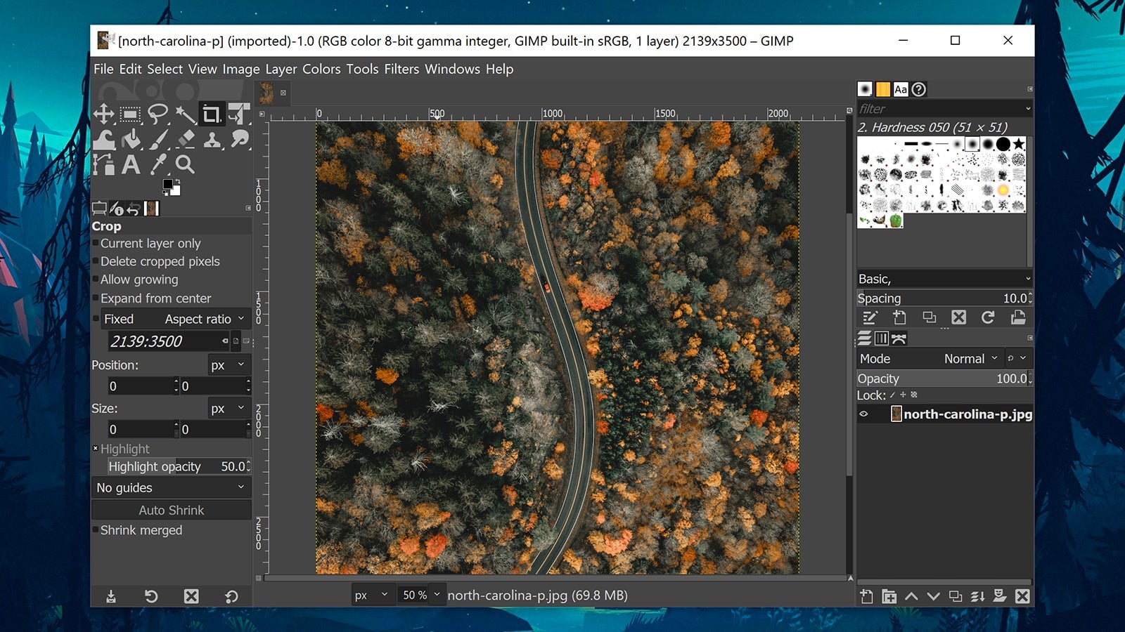Select the Eraser tool

coord(186,139)
